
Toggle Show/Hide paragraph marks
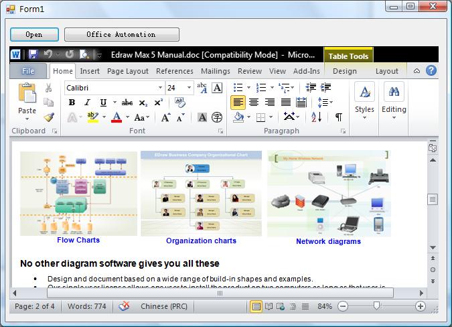pyautogui.click(x=338, y=117)
